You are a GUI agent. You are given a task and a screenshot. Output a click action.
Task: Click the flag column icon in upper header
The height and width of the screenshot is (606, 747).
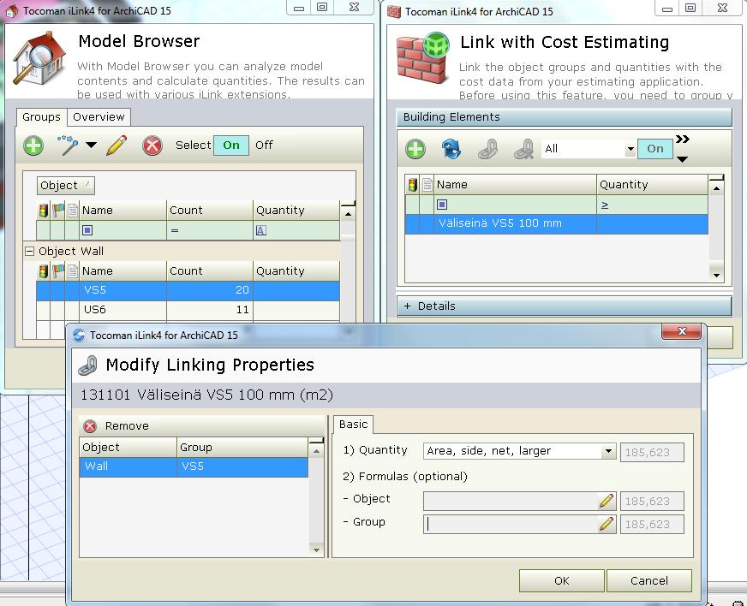[x=58, y=211]
